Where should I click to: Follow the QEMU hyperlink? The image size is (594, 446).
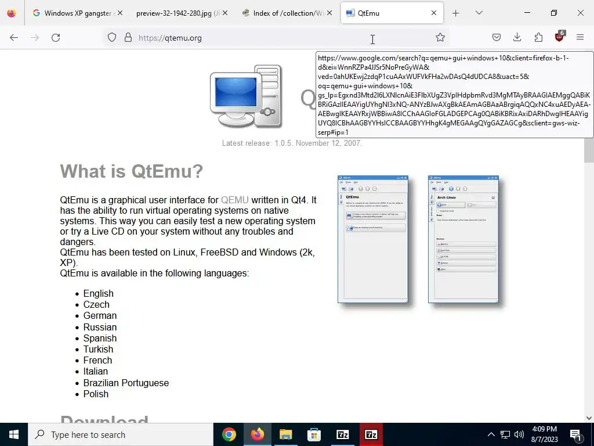(x=235, y=200)
